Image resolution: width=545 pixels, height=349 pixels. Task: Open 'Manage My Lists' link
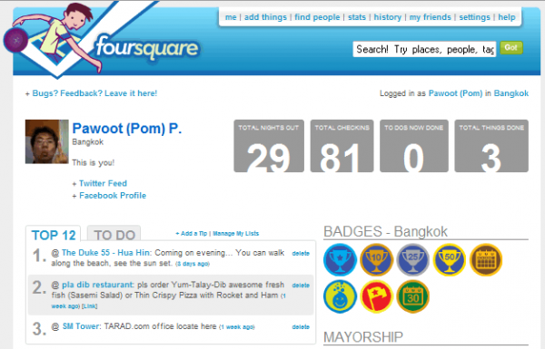(235, 234)
